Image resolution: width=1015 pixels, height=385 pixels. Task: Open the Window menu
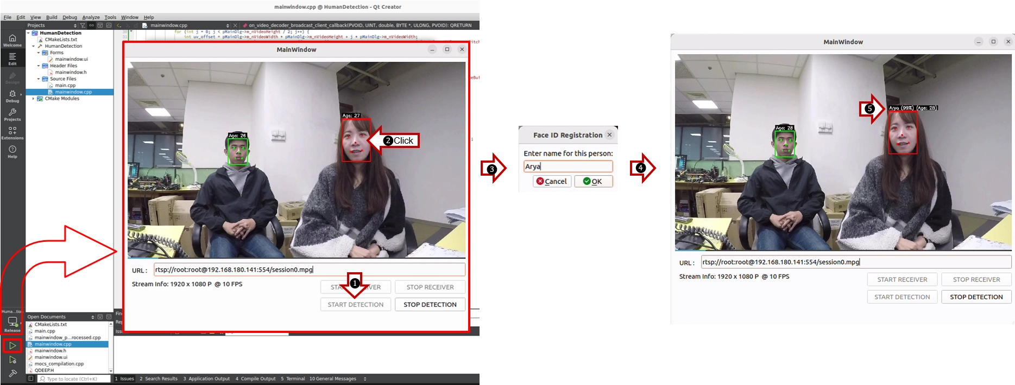(129, 17)
